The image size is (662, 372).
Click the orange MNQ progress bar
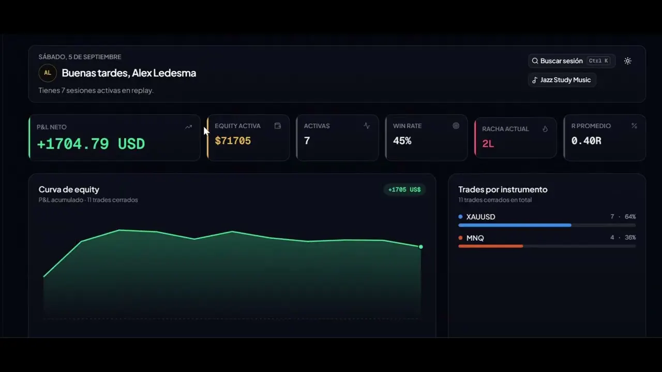click(490, 246)
